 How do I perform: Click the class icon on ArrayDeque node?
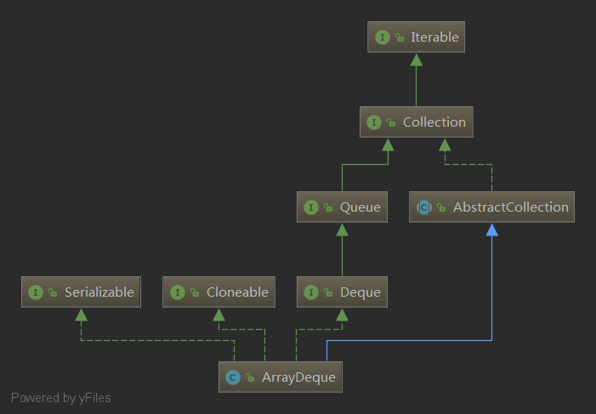[234, 377]
